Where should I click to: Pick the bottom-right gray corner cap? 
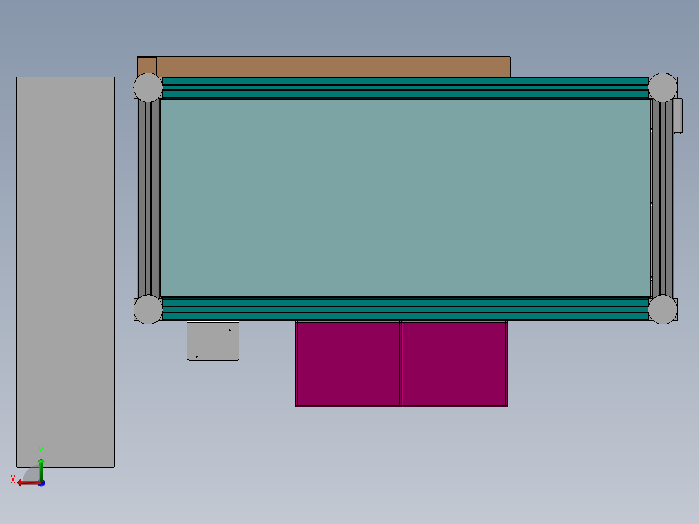[663, 309]
